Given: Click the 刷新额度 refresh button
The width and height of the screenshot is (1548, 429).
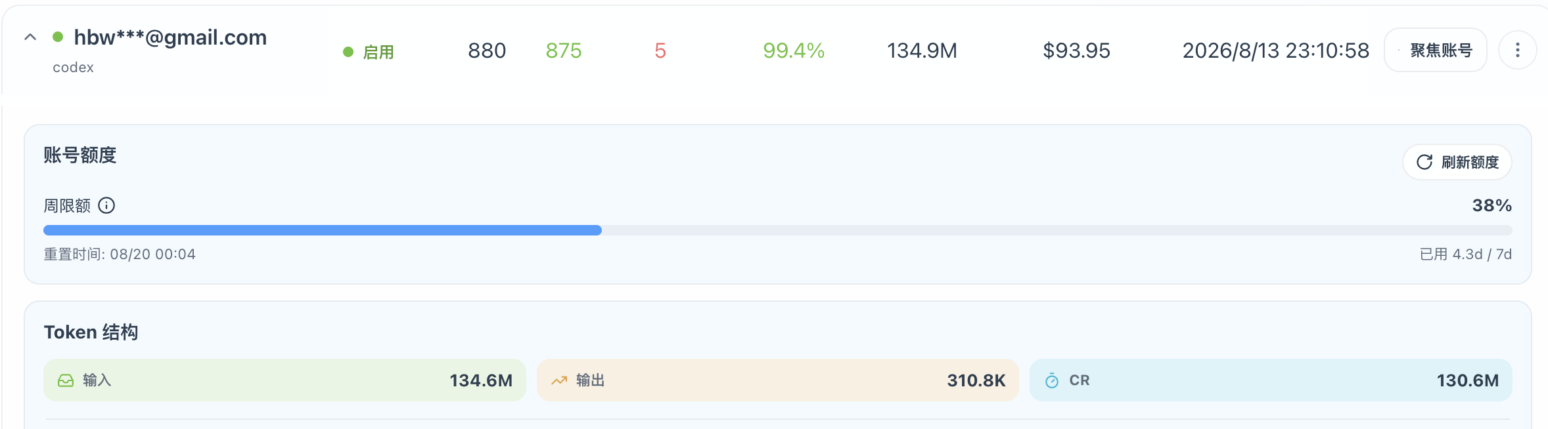Looking at the screenshot, I should 1457,162.
